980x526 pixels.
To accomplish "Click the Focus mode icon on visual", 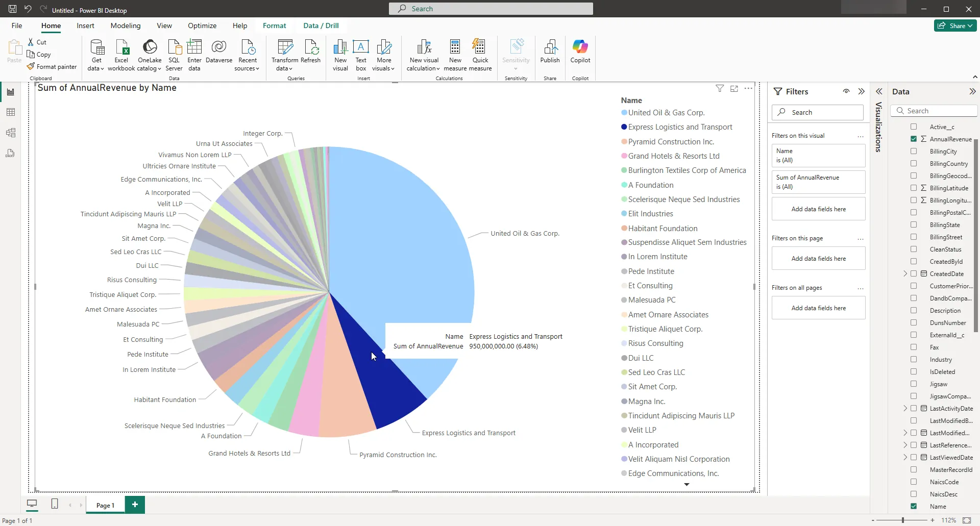I will pos(734,89).
